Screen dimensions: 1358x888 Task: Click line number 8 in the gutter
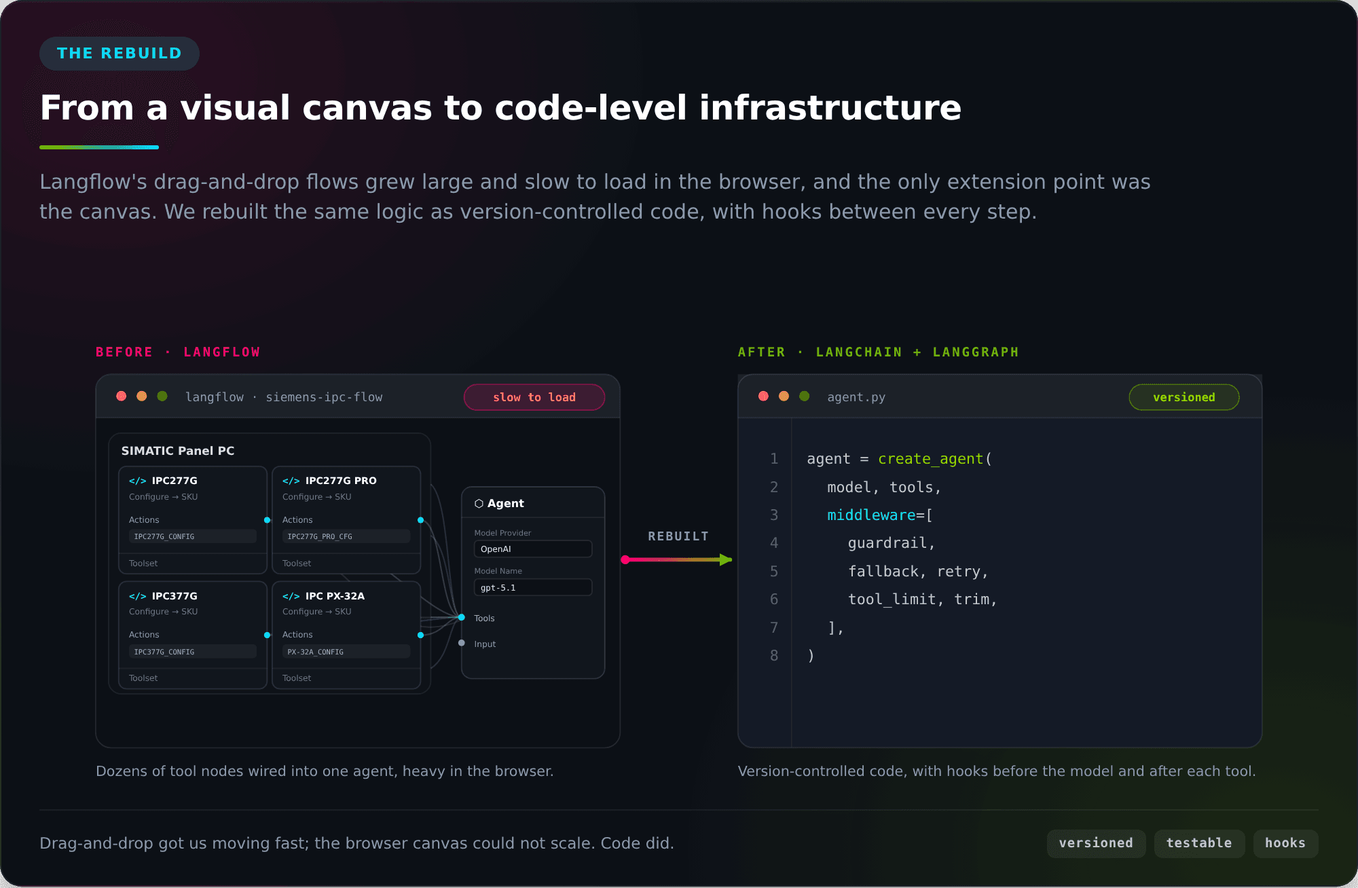point(774,656)
